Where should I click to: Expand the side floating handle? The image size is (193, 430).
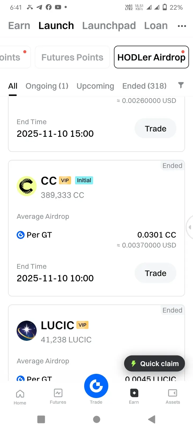[x=190, y=227]
